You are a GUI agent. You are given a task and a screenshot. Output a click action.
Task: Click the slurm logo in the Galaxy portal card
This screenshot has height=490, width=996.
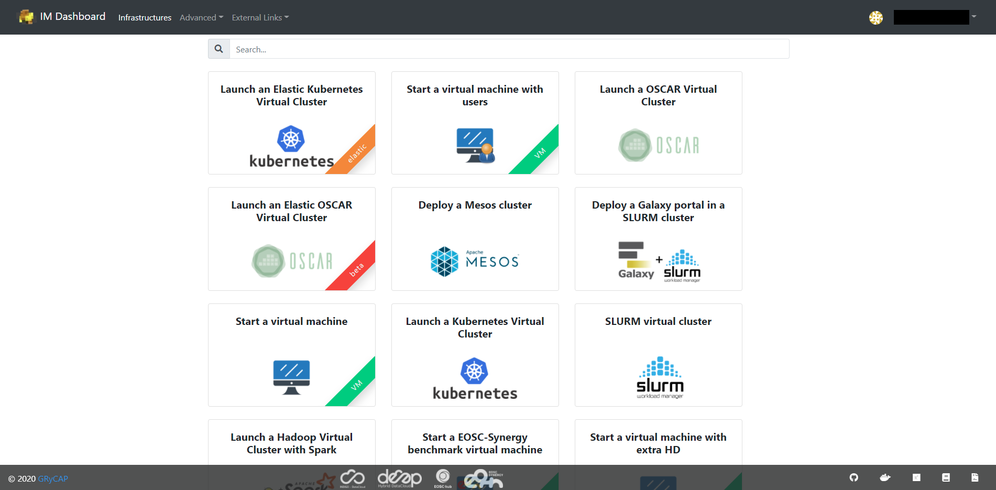pyautogui.click(x=682, y=266)
